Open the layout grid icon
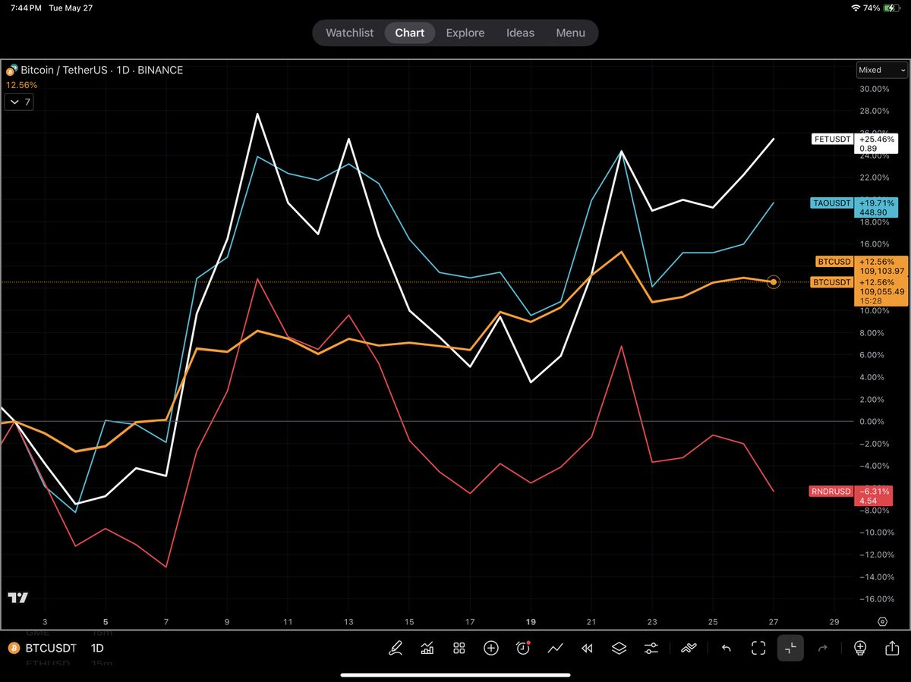The image size is (911, 682). 459,648
